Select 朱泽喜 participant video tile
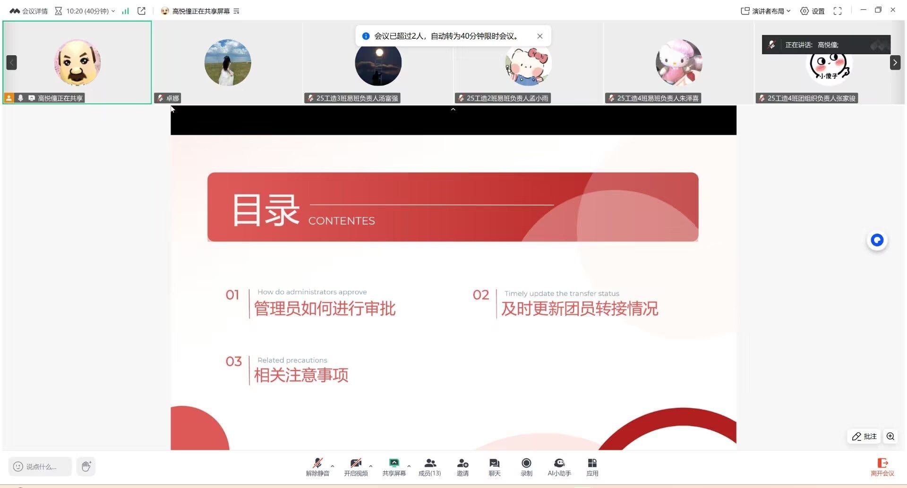This screenshot has width=907, height=488. (679, 62)
